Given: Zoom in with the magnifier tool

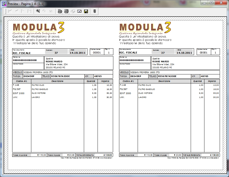Looking at the screenshot, I should [x=38, y=11].
